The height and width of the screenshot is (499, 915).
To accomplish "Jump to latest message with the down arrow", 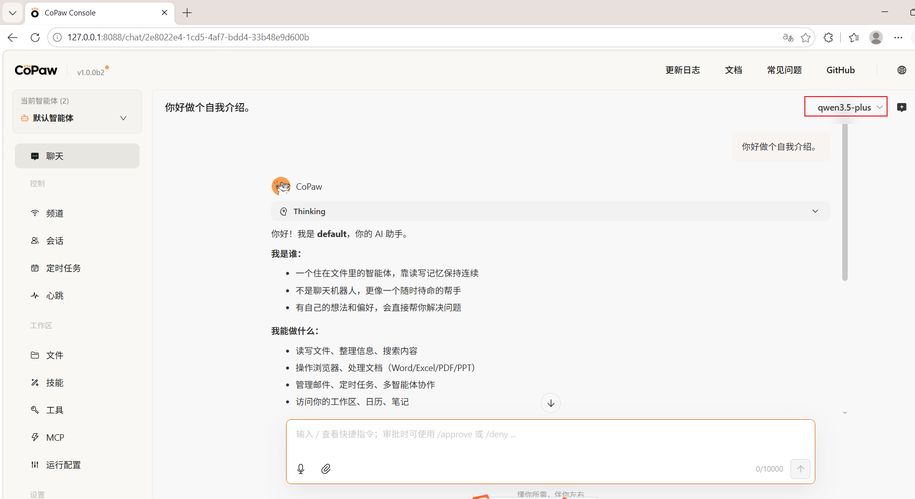I will click(550, 403).
